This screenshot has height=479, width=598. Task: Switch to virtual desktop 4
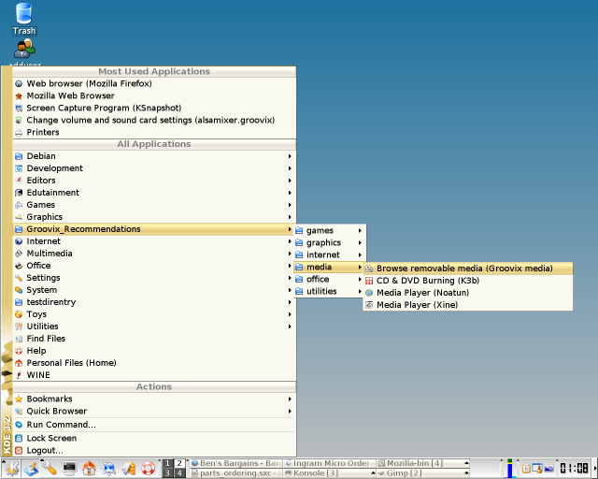click(x=179, y=472)
